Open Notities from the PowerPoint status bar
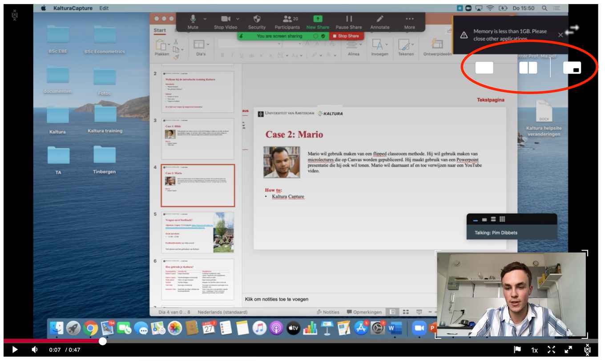The width and height of the screenshot is (605, 361). coord(329,312)
